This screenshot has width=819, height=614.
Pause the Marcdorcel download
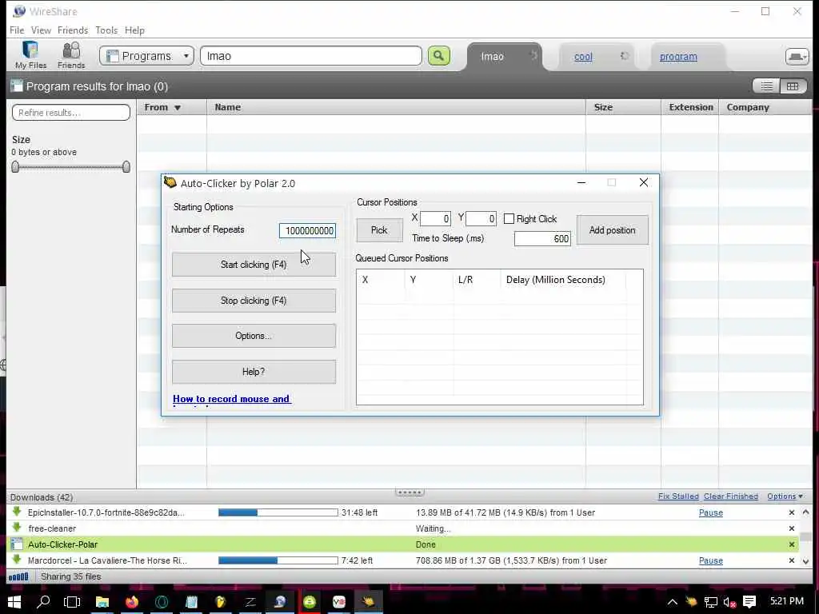pos(711,560)
